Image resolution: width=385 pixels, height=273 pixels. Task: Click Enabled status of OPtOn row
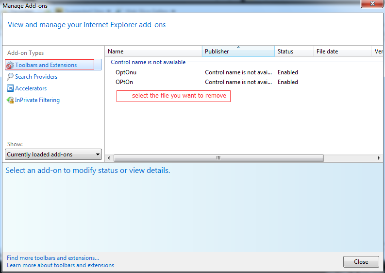[x=288, y=82]
